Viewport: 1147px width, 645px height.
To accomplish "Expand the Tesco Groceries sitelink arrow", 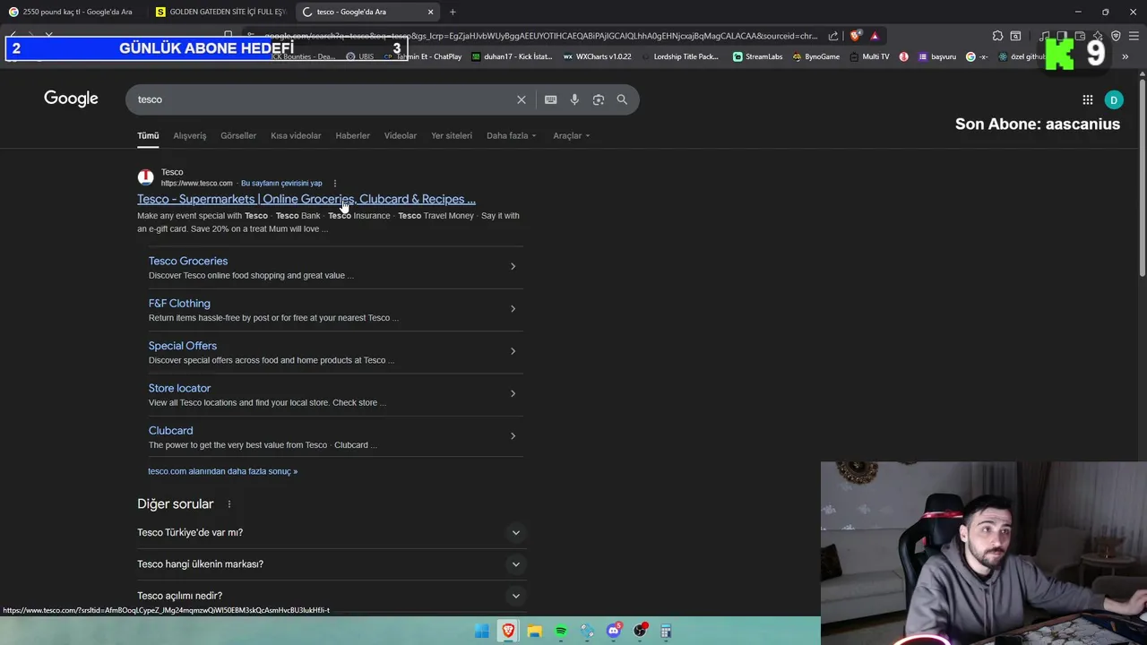I will tap(513, 266).
